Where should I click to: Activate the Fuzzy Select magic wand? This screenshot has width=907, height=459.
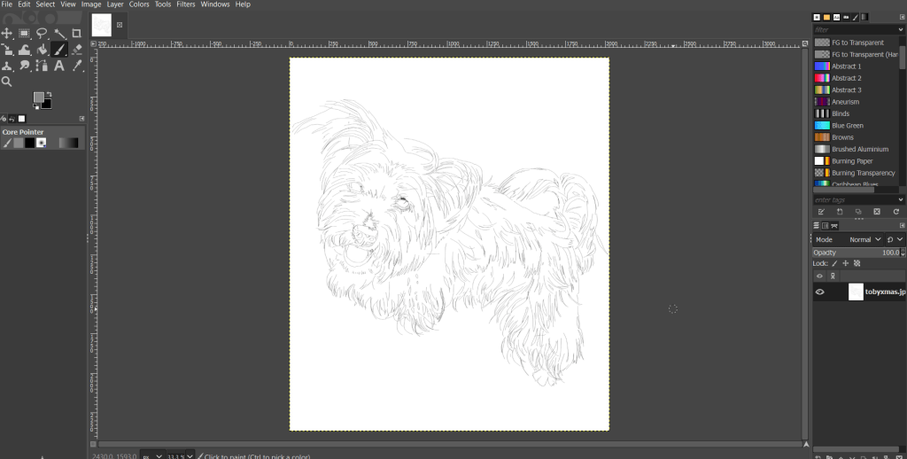pyautogui.click(x=58, y=34)
